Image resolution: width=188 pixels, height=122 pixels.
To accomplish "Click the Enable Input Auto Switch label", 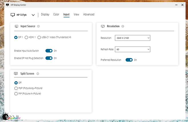I will pyautogui.click(x=27, y=51).
